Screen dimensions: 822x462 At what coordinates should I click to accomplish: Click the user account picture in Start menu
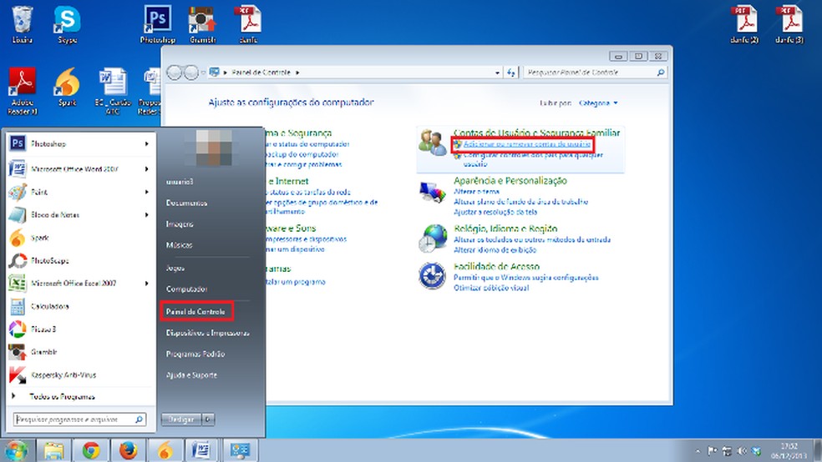[x=214, y=148]
